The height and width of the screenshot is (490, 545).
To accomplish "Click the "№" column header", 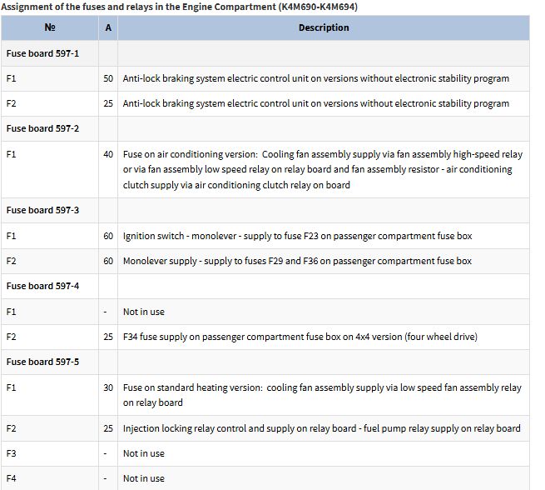I will (x=49, y=27).
